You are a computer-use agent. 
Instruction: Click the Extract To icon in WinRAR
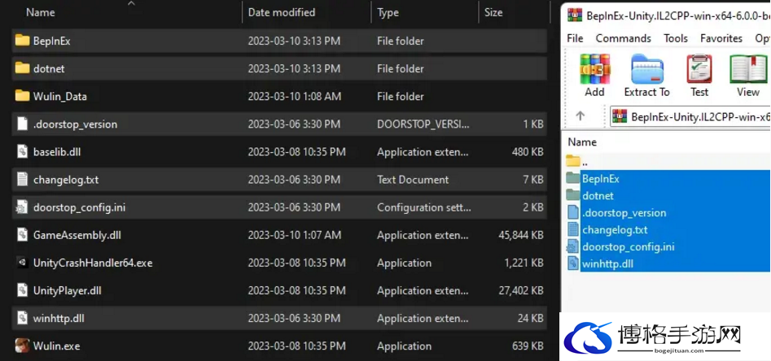tap(646, 69)
